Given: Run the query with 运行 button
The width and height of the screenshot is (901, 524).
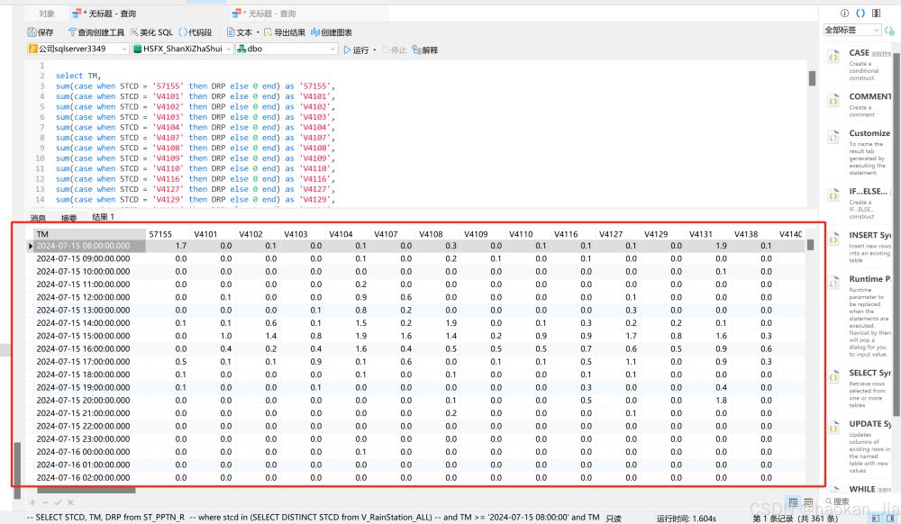Looking at the screenshot, I should 356,50.
